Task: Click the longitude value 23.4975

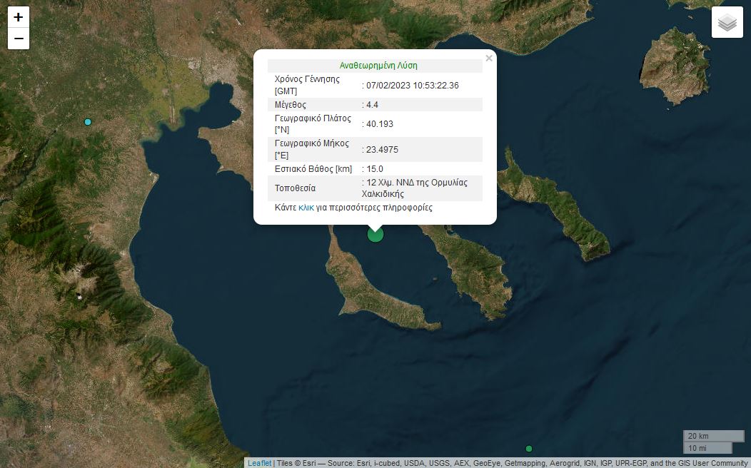Action: (382, 150)
